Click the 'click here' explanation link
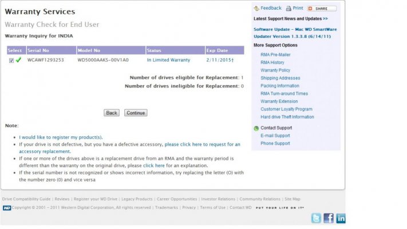 pos(153,165)
